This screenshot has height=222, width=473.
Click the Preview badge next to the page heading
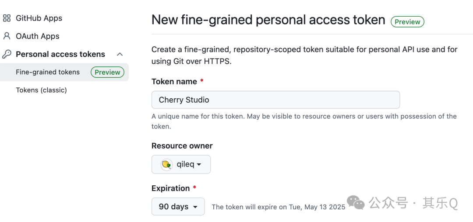407,22
